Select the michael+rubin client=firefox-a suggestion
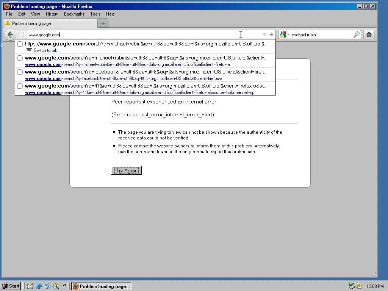Viewport: 388px width, 291px height. pos(145,61)
